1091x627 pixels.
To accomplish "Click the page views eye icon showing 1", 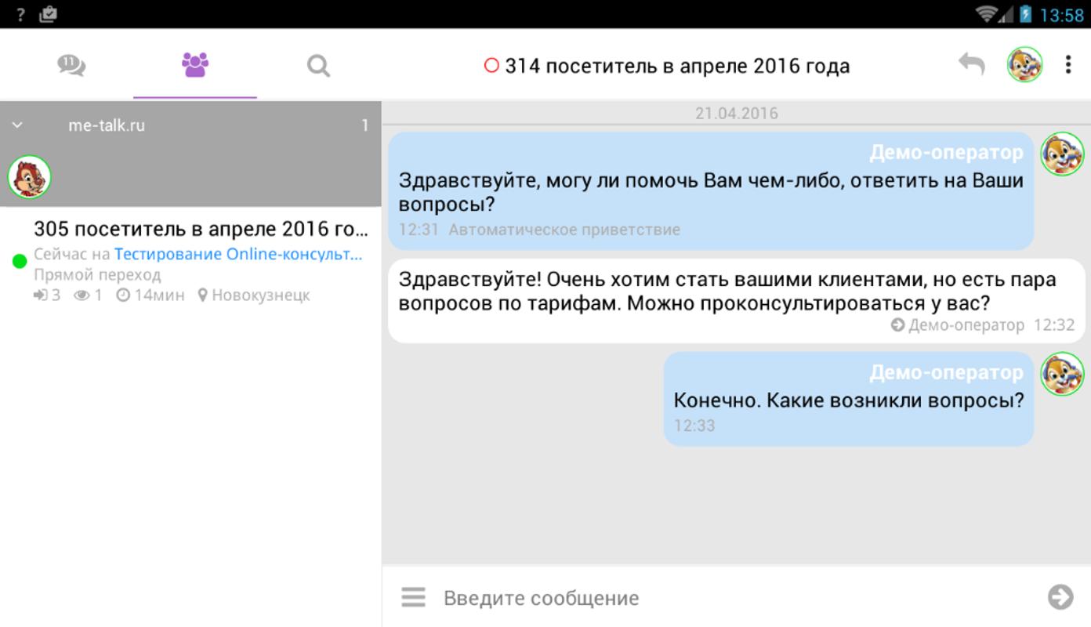I will (x=82, y=295).
